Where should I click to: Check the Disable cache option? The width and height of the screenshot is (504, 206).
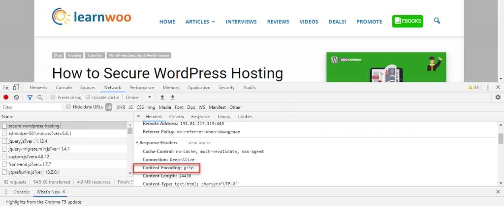point(88,97)
